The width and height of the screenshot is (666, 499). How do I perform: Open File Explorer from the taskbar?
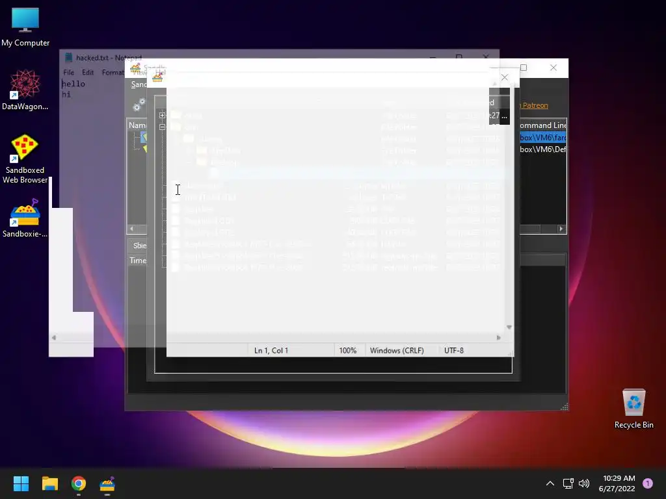[49, 483]
